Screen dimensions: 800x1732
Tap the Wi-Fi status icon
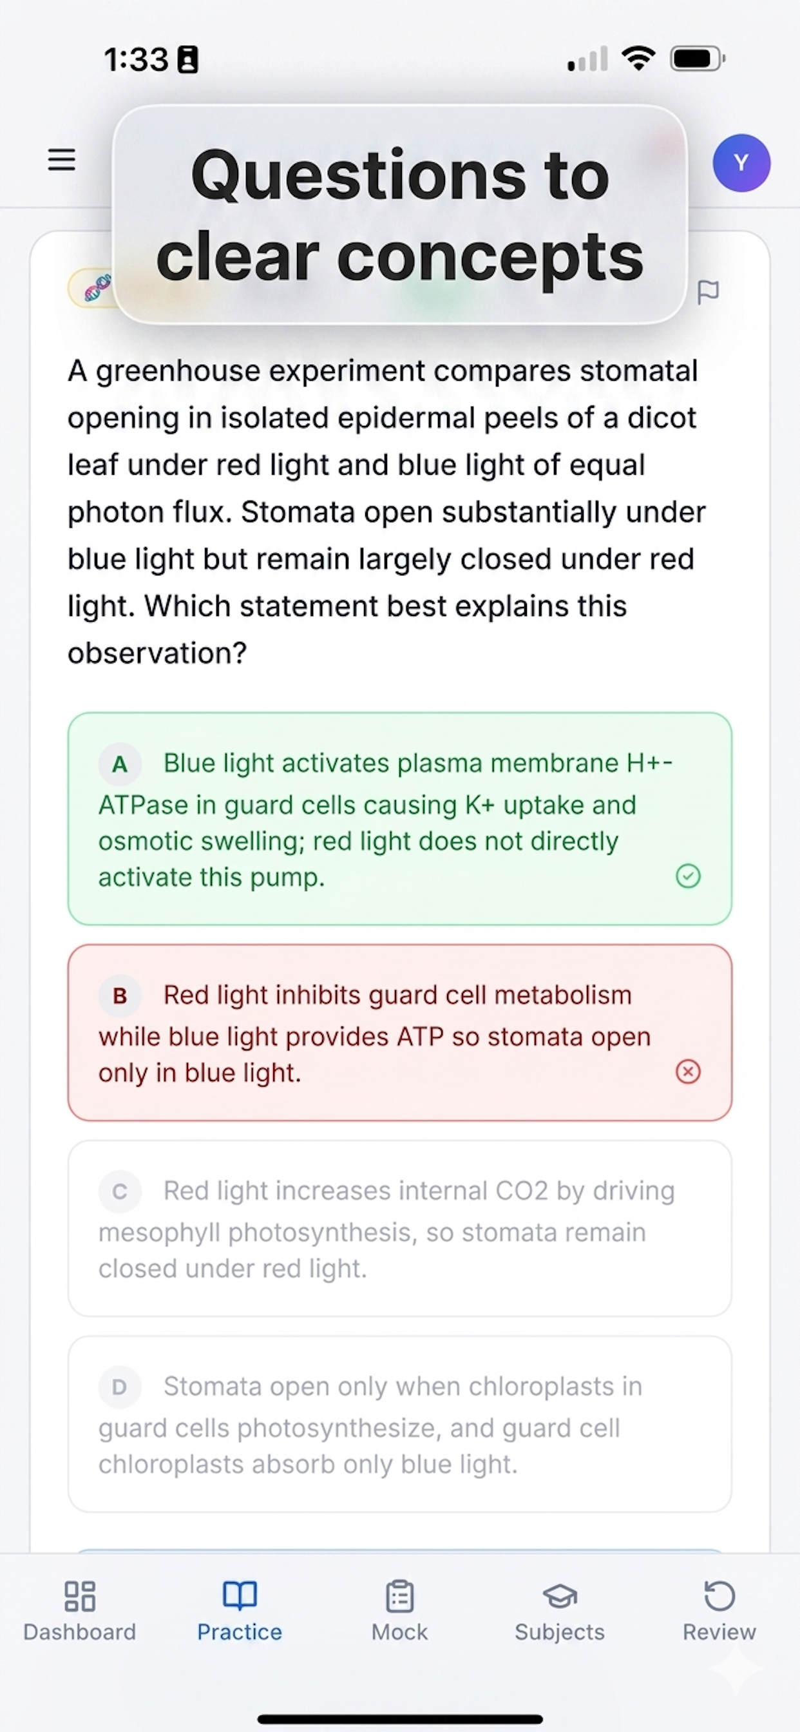(639, 59)
